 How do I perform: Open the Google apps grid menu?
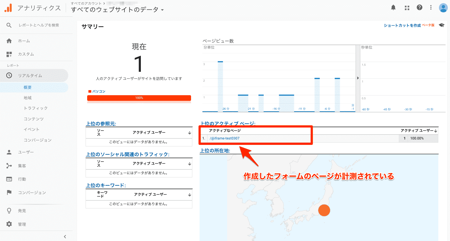(x=407, y=7)
